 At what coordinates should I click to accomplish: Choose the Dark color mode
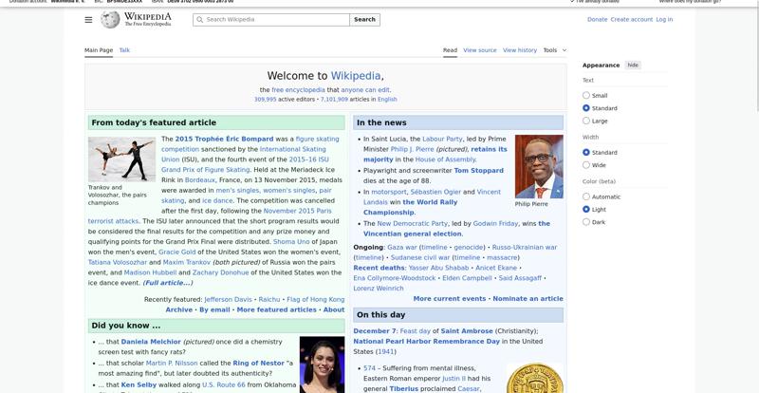(586, 221)
